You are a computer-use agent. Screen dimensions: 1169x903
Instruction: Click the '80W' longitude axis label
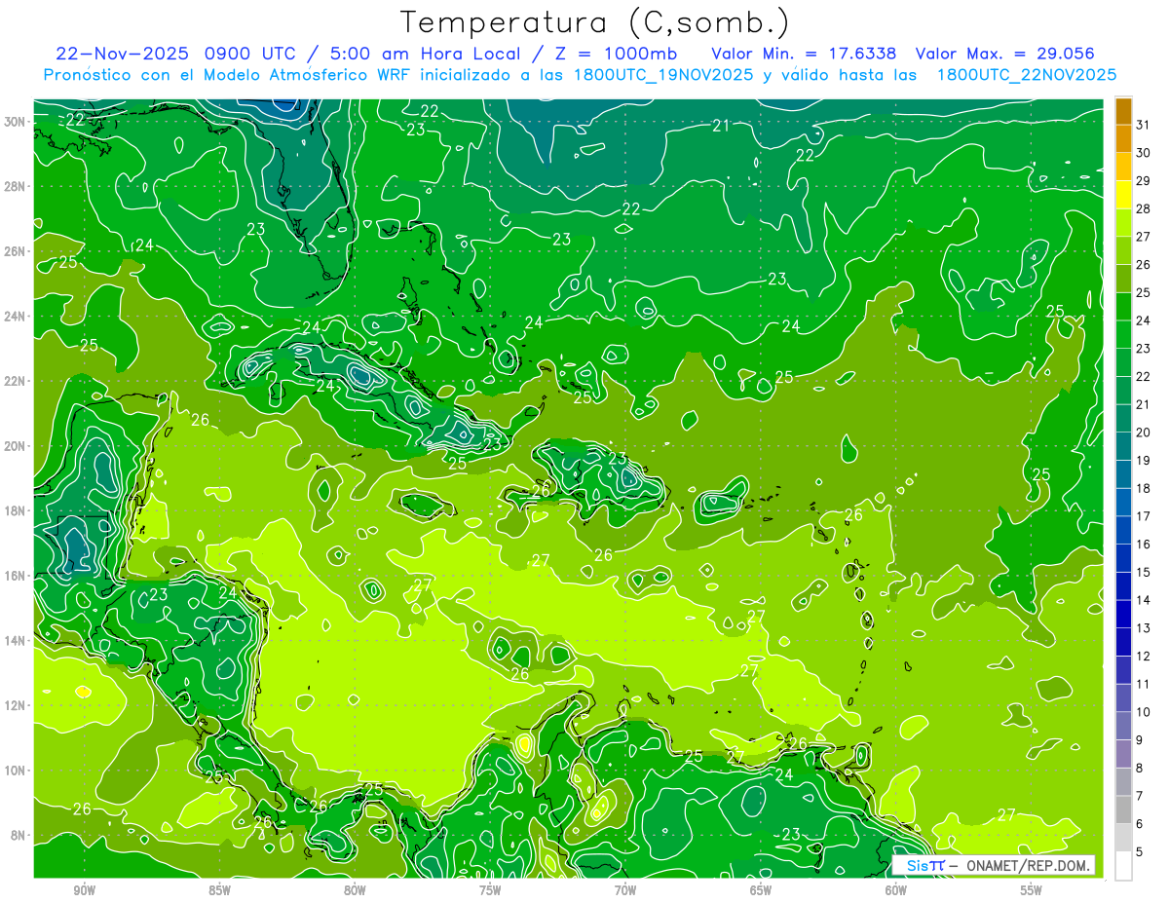point(355,890)
